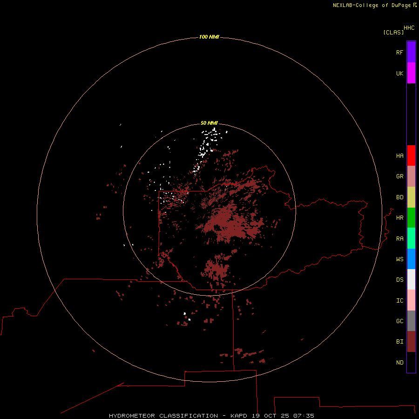Click the RA legend label
Screen dimensions: 419x419
click(x=399, y=239)
